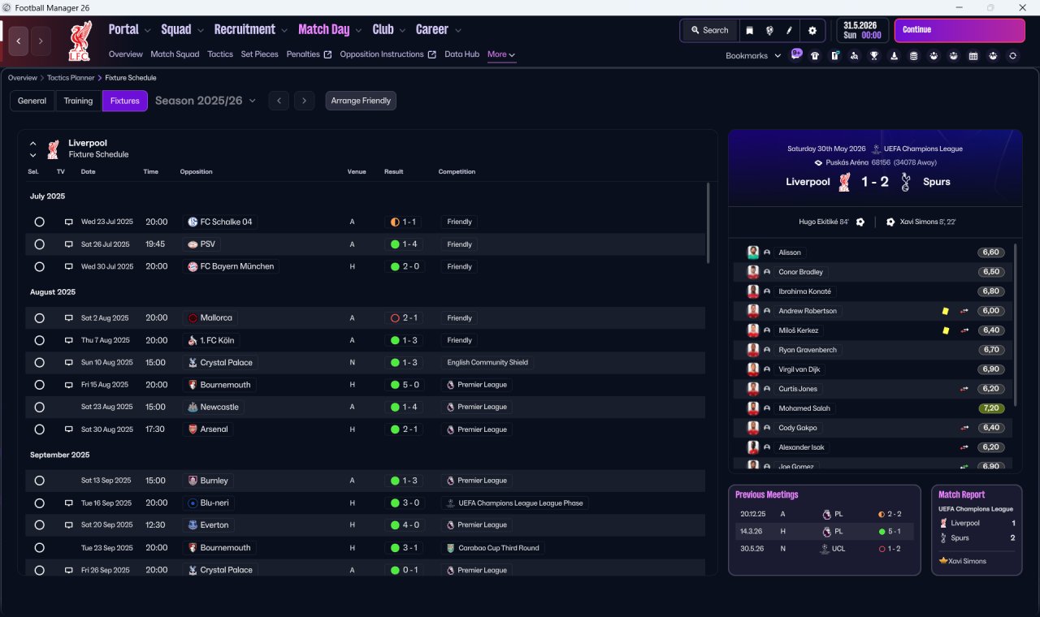This screenshot has width=1040, height=617.
Task: Open Set Pieces in the sub-navigation
Action: click(260, 54)
